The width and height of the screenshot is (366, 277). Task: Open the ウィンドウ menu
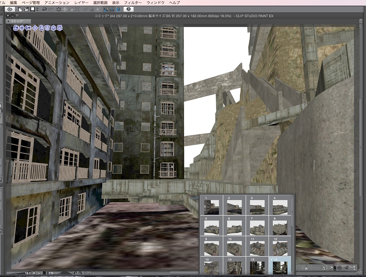tap(156, 3)
